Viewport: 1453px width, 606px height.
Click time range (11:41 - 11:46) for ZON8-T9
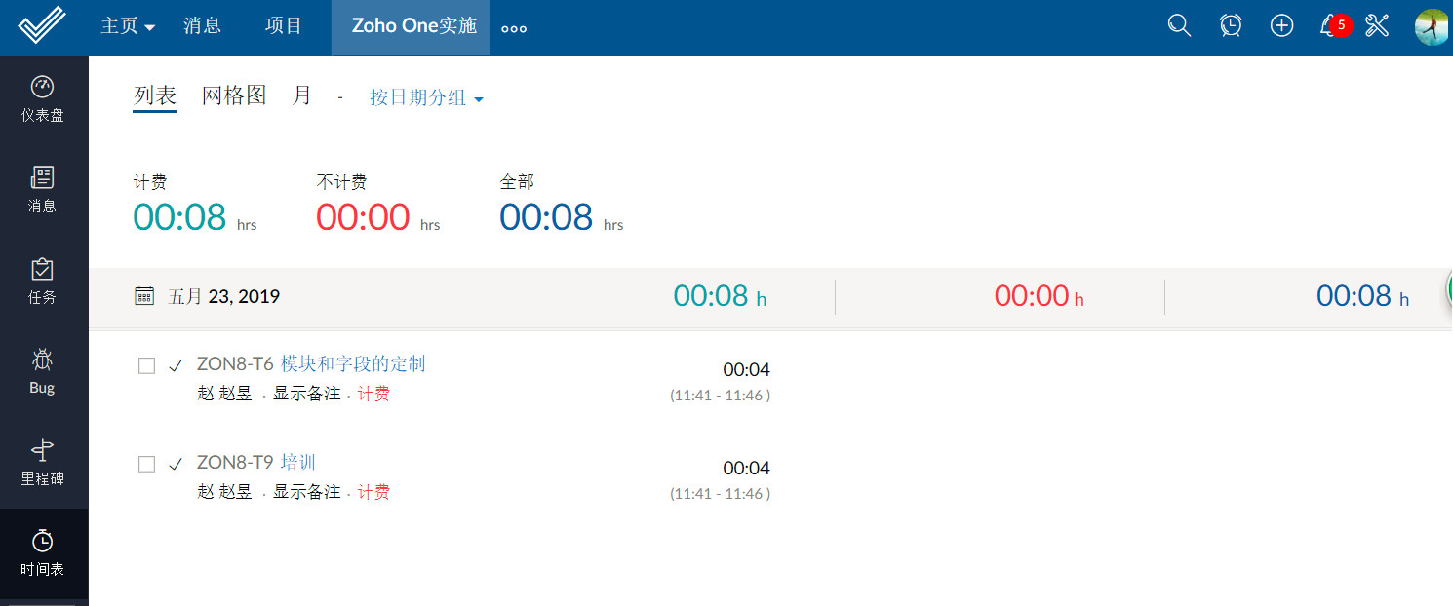(720, 494)
